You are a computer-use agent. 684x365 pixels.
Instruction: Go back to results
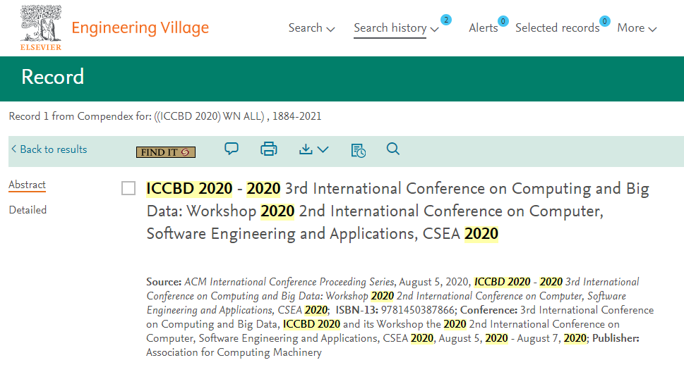49,149
